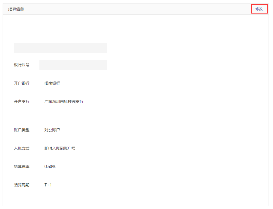This screenshot has height=209, width=273.
Task: Select the 0.60% settlement rate value
Action: (50, 166)
